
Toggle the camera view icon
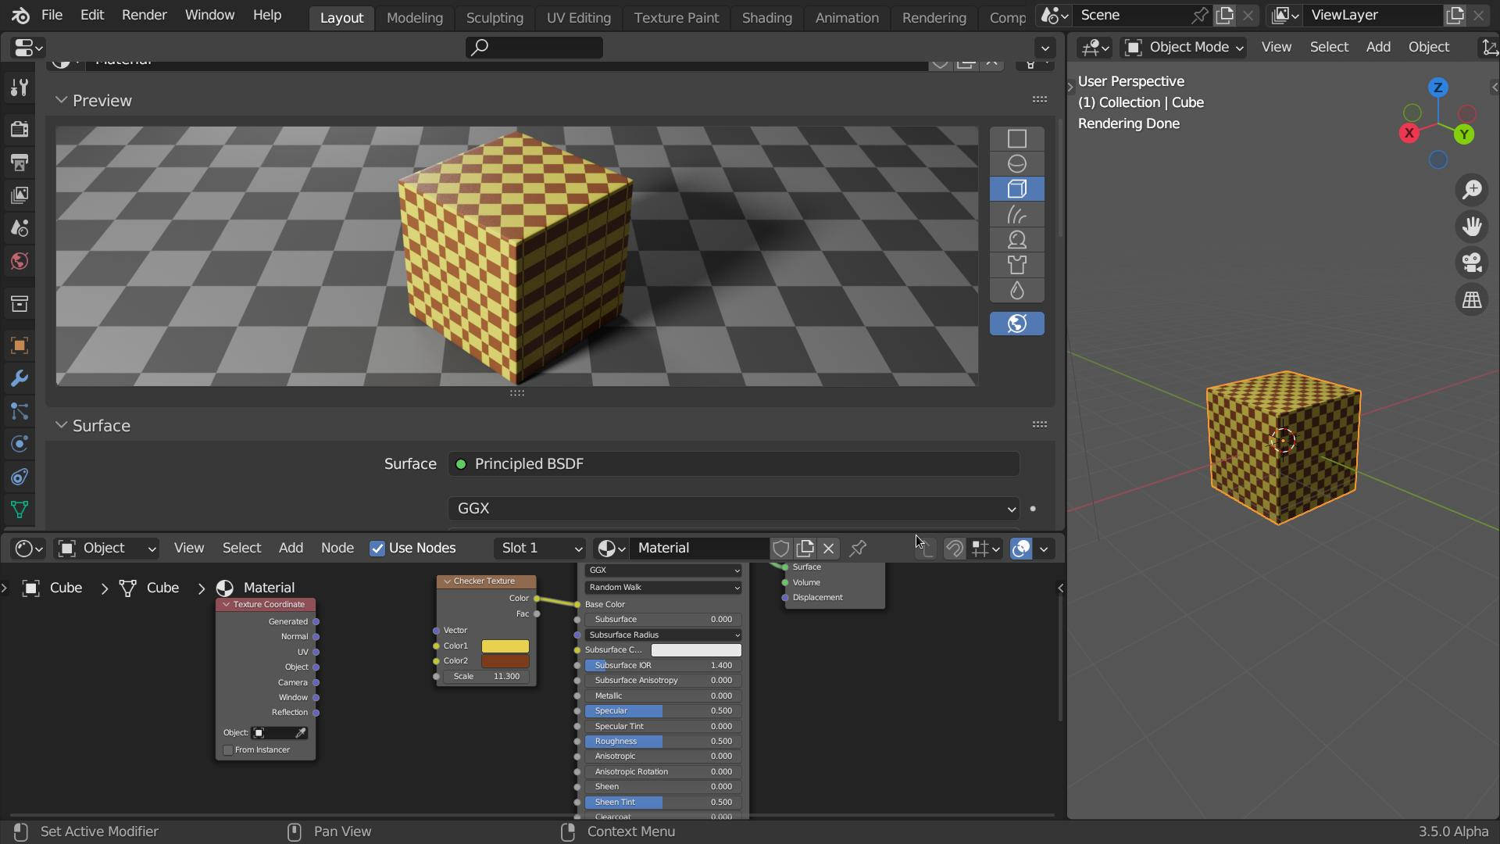click(x=1472, y=263)
